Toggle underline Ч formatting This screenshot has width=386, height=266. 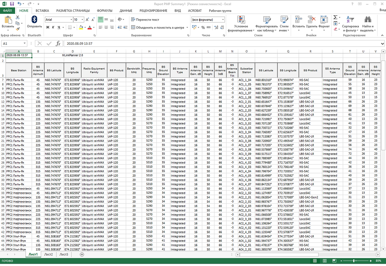(59, 27)
